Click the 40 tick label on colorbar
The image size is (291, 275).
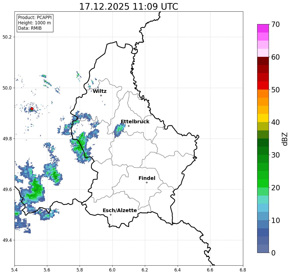point(275,122)
